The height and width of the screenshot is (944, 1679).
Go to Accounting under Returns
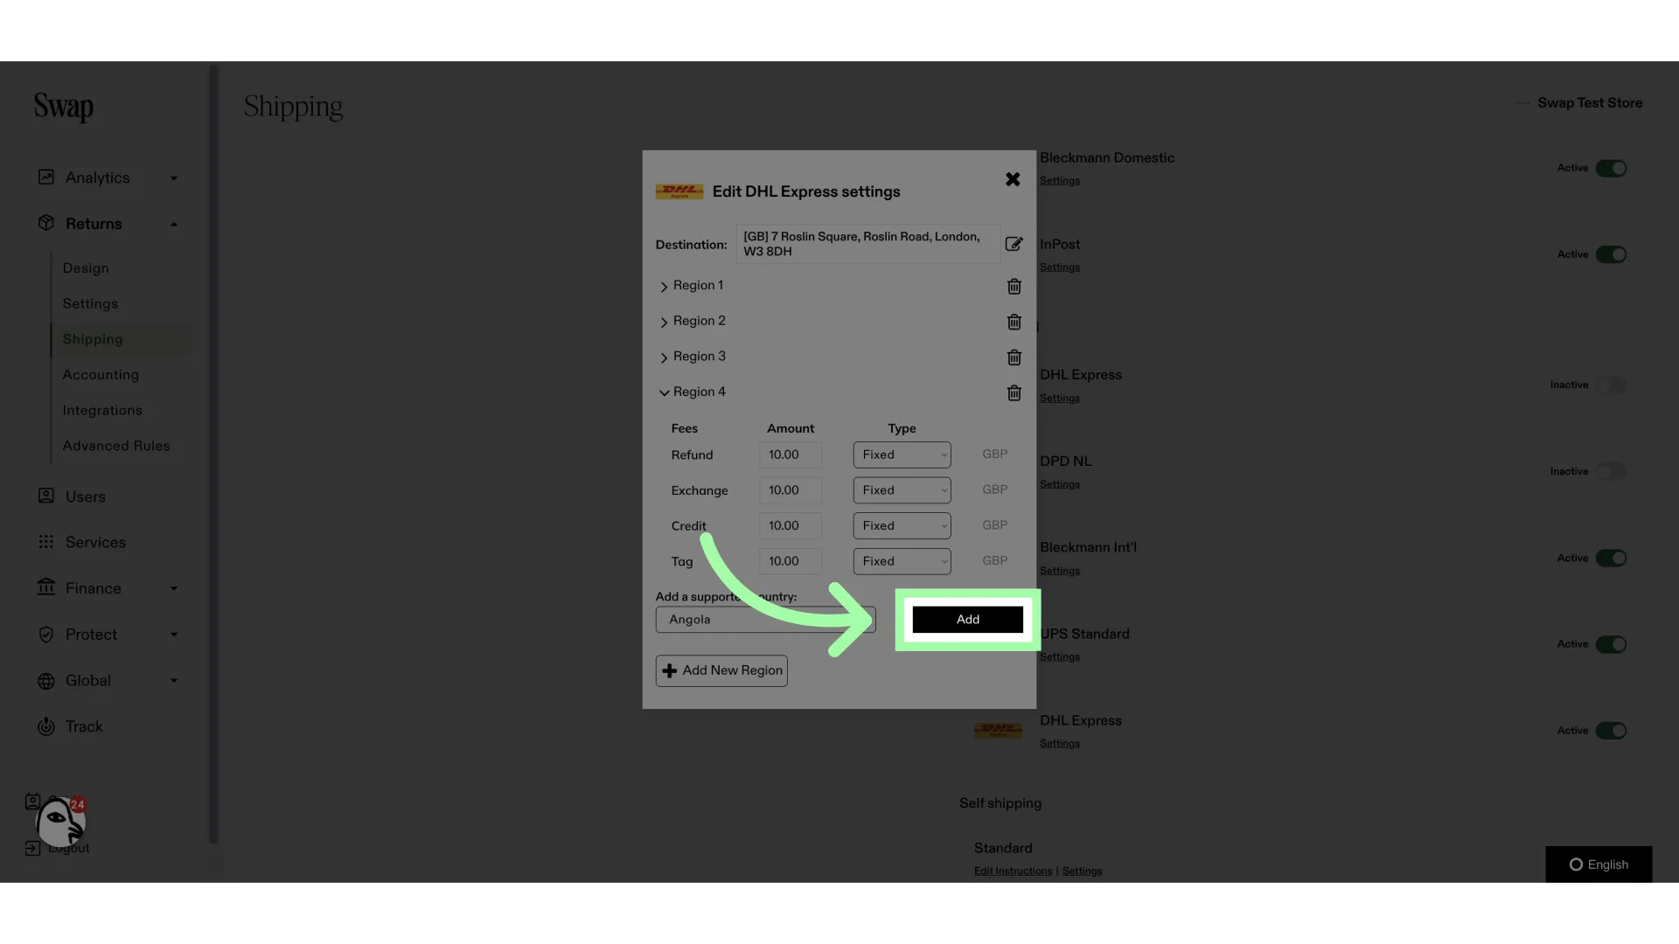coord(101,375)
